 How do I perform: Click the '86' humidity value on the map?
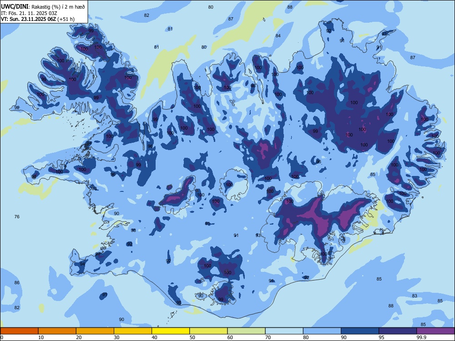coord(17,282)
